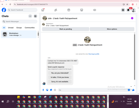The image size is (139, 108).
Task: Open the Gaming icon in top navigation
Action: point(95,10)
